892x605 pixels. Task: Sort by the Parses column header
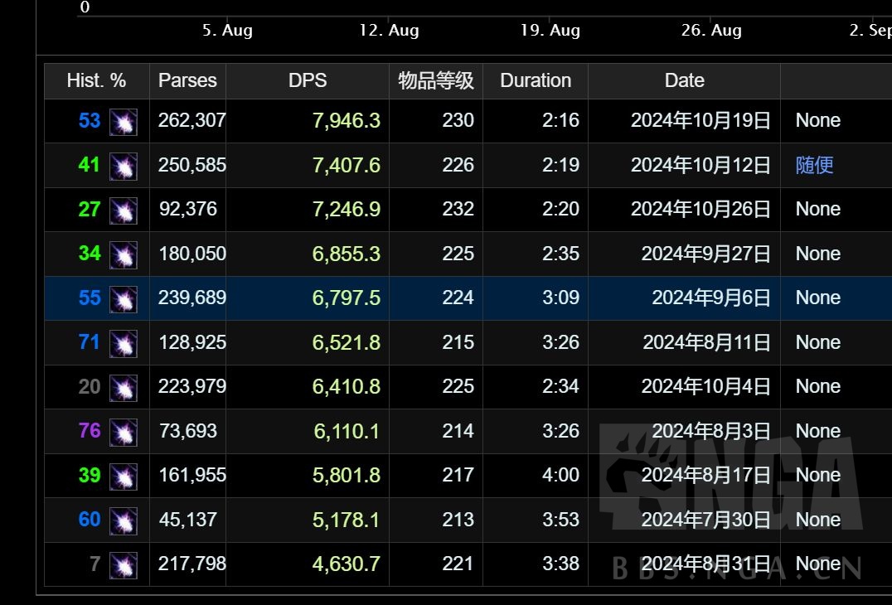[x=187, y=81]
